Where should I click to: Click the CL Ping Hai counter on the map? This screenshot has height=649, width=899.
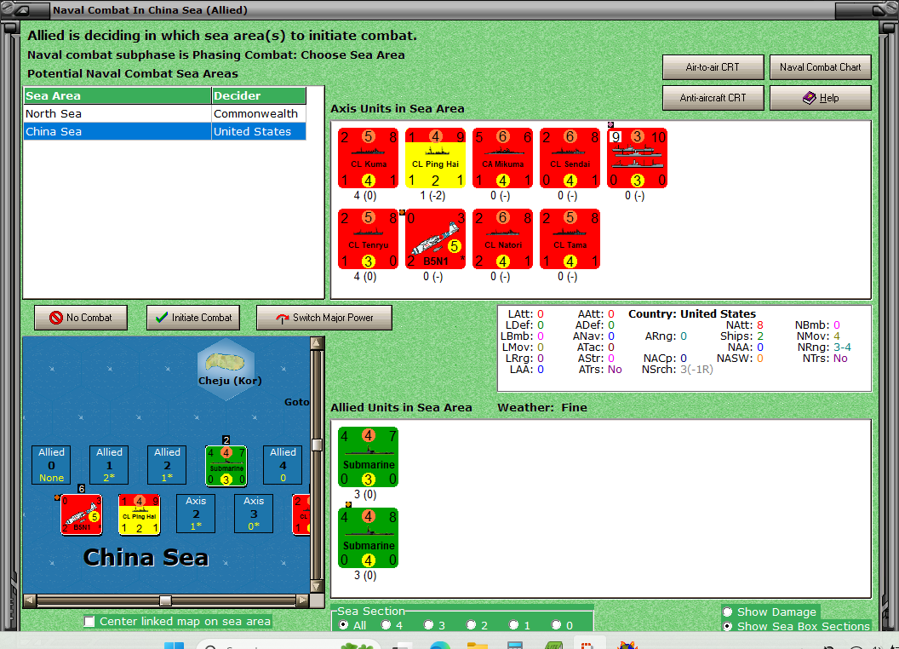tap(140, 514)
